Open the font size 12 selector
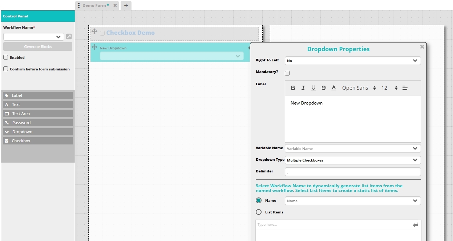453x241 pixels. tap(389, 88)
